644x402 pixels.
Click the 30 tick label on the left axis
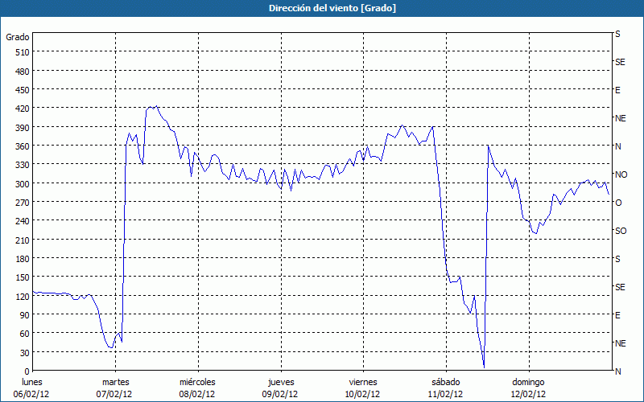click(24, 353)
